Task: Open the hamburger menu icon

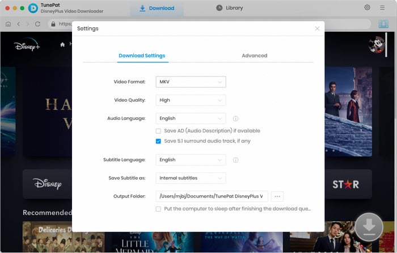Action: [382, 8]
